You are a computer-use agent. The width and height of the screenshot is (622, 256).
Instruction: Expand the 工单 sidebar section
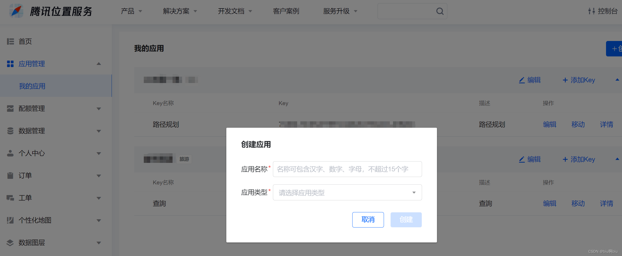pos(99,198)
